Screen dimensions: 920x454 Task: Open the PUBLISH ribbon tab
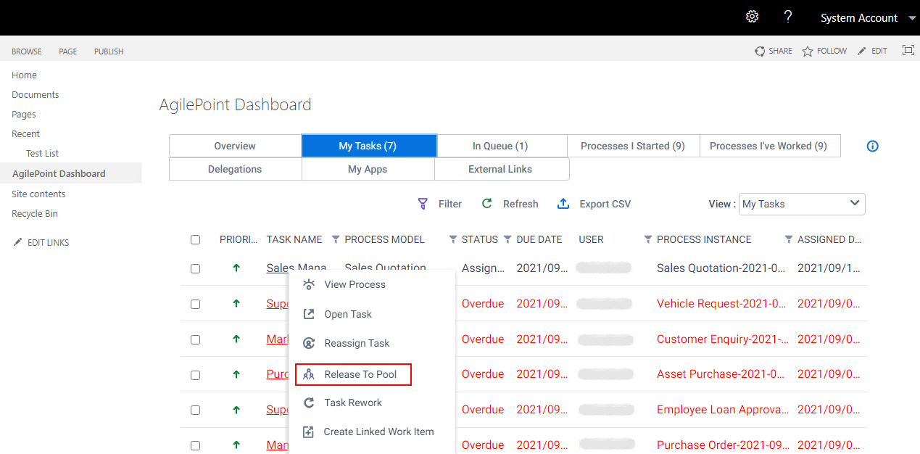point(109,51)
